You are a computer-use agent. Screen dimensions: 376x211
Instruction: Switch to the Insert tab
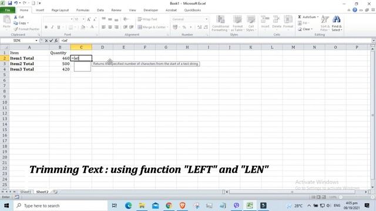tap(40, 10)
